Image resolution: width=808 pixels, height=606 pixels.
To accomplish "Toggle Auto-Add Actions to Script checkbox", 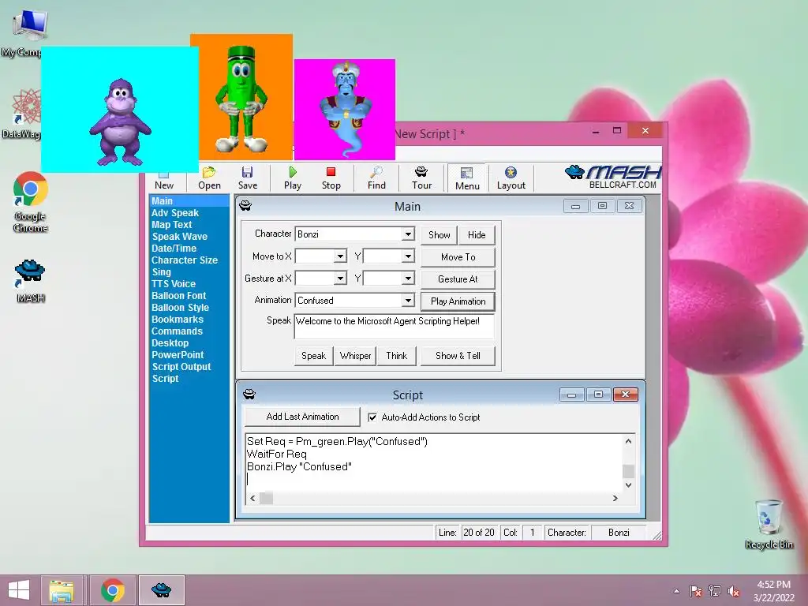I will 372,417.
